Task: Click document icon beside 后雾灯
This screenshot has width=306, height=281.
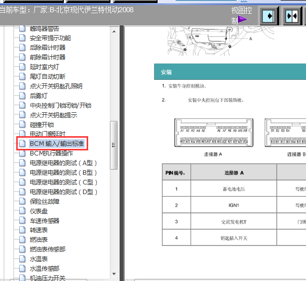Action: tap(22, 96)
